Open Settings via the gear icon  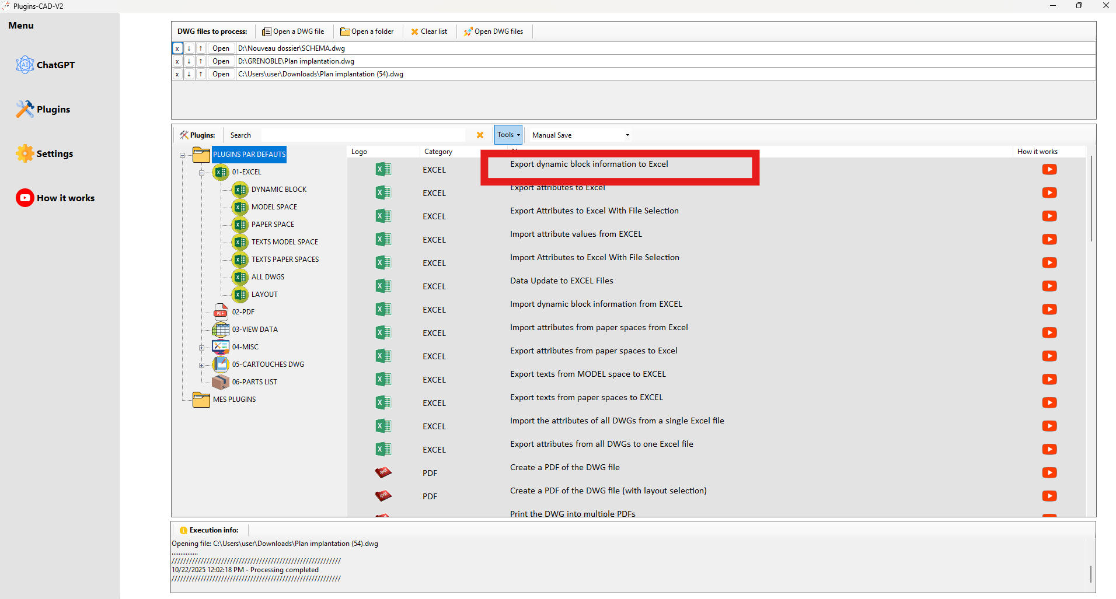click(25, 153)
